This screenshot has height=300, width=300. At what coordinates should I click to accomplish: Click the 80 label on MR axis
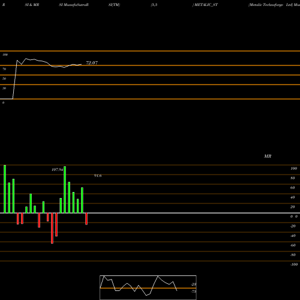(x=293, y=178)
